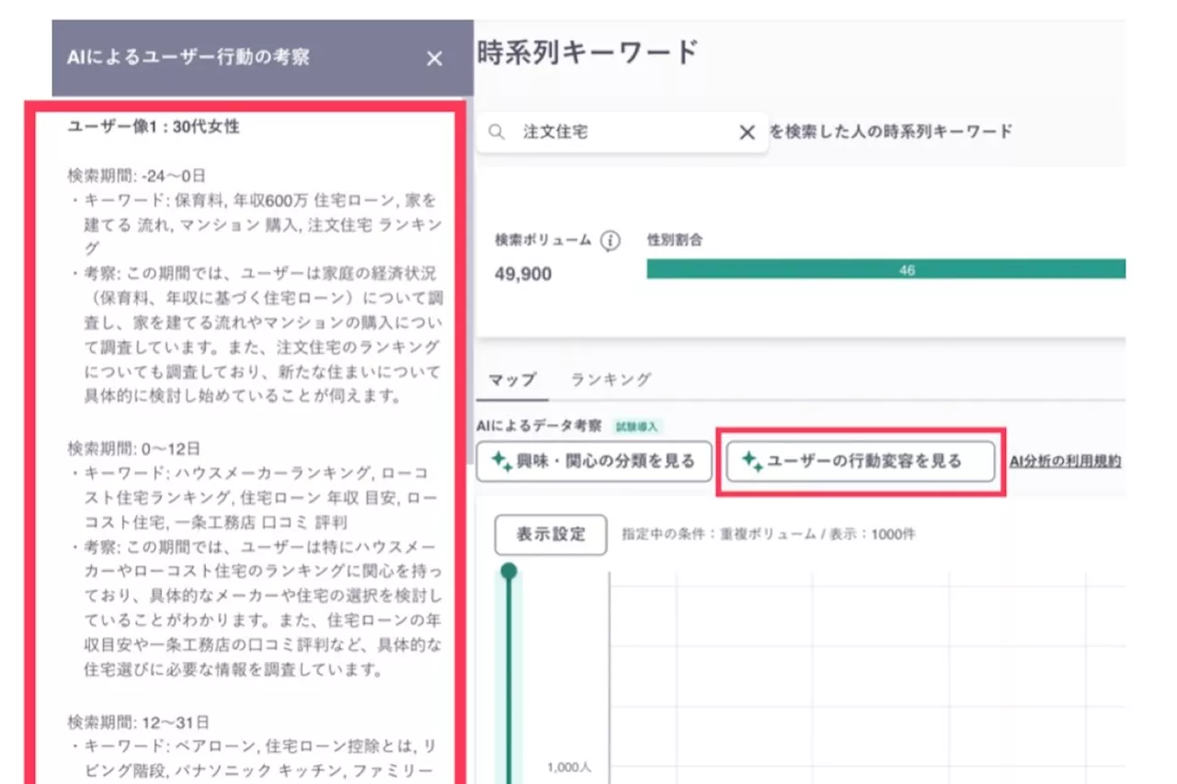Click the 指定中の条件 text line
This screenshot has height=784, width=1177.
768,534
